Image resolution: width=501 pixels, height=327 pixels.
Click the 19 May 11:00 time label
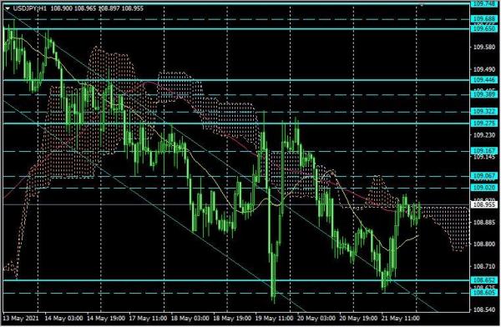(x=274, y=319)
